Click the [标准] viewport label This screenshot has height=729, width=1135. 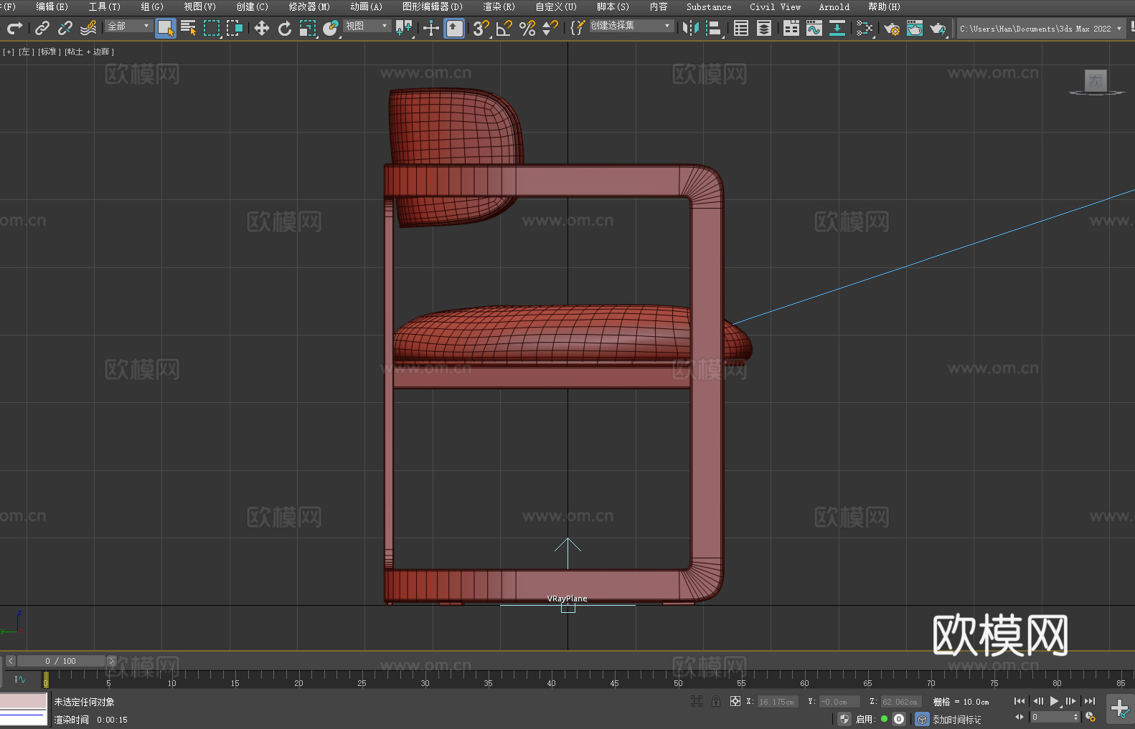click(x=50, y=52)
